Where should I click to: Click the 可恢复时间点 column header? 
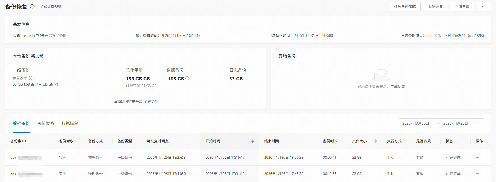click(x=158, y=141)
